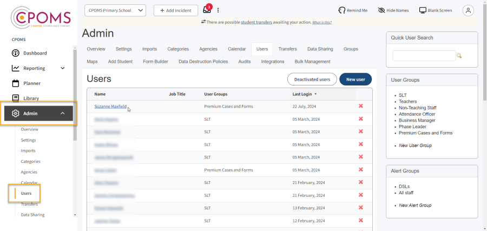The height and width of the screenshot is (231, 487).
Task: Delete Suzanne Maxfield with red X icon
Action: [x=361, y=106]
